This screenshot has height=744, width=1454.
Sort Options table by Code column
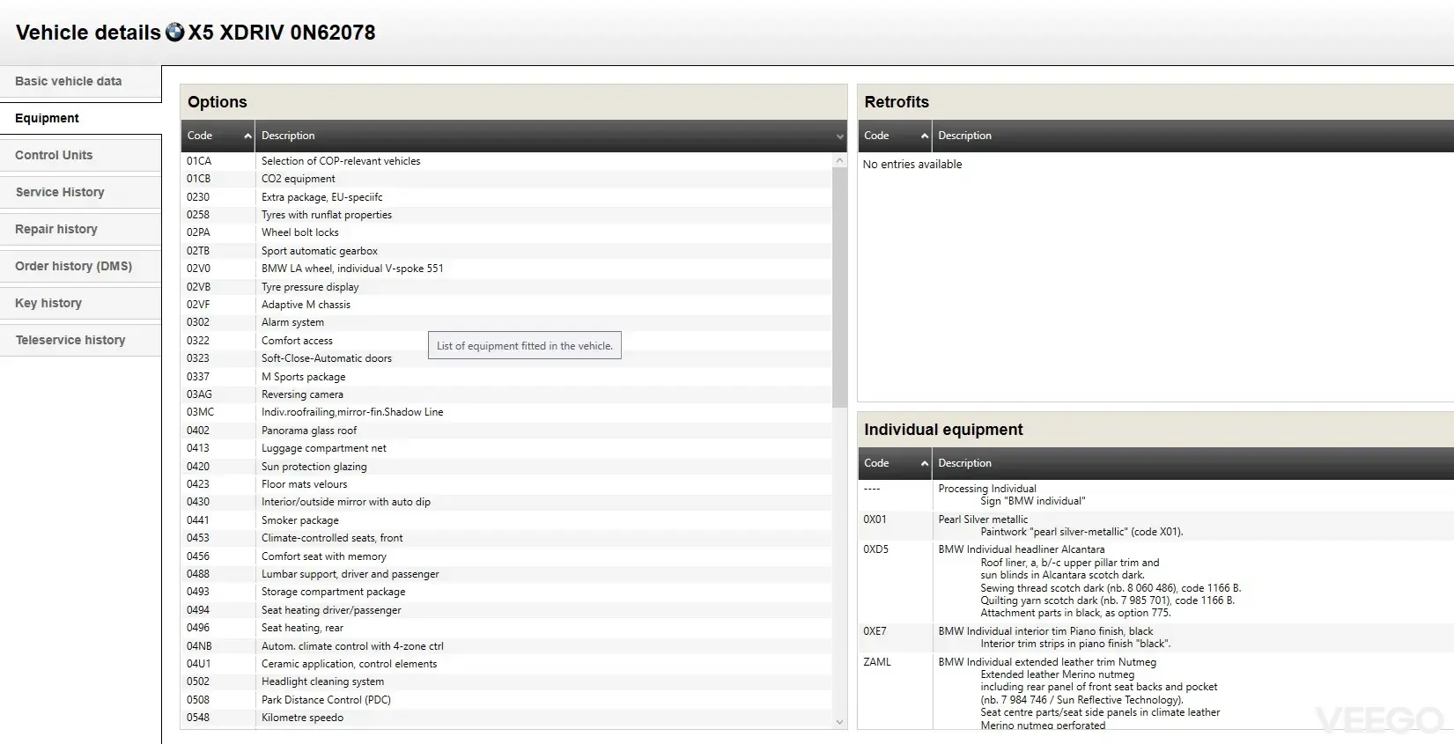pyautogui.click(x=218, y=136)
